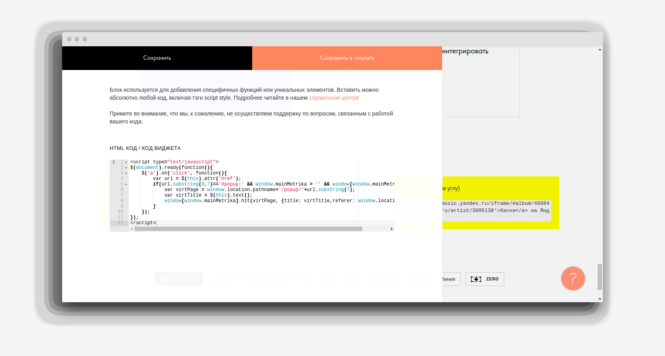
Task: Click the интегрировать text behind the dialog
Action: (x=465, y=51)
